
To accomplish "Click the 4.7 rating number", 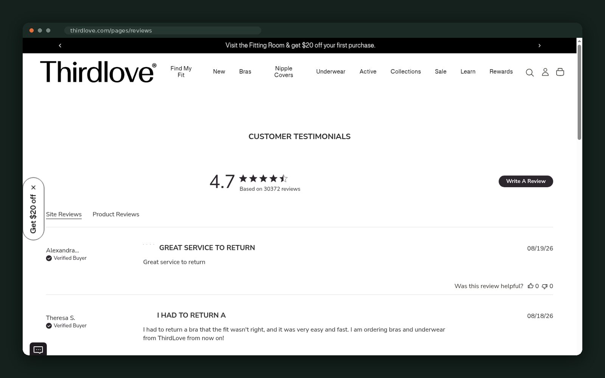I will click(x=222, y=181).
